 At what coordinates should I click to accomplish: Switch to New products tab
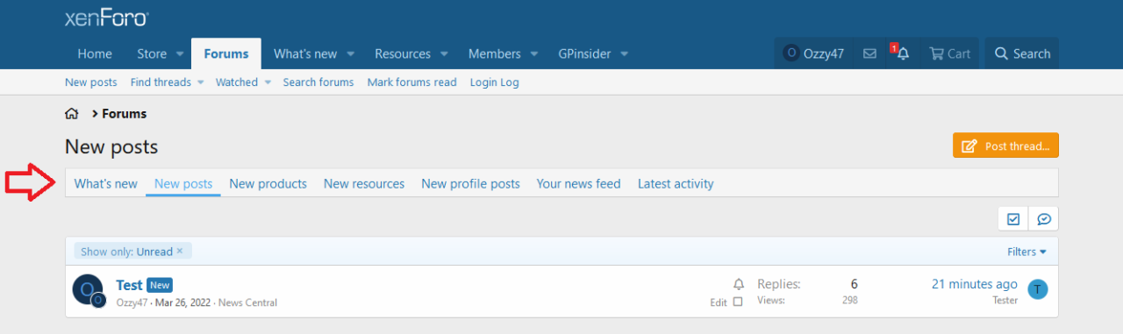pyautogui.click(x=268, y=184)
